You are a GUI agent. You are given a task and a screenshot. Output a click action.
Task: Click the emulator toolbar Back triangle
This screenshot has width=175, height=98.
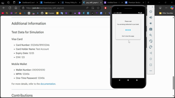click(151, 53)
